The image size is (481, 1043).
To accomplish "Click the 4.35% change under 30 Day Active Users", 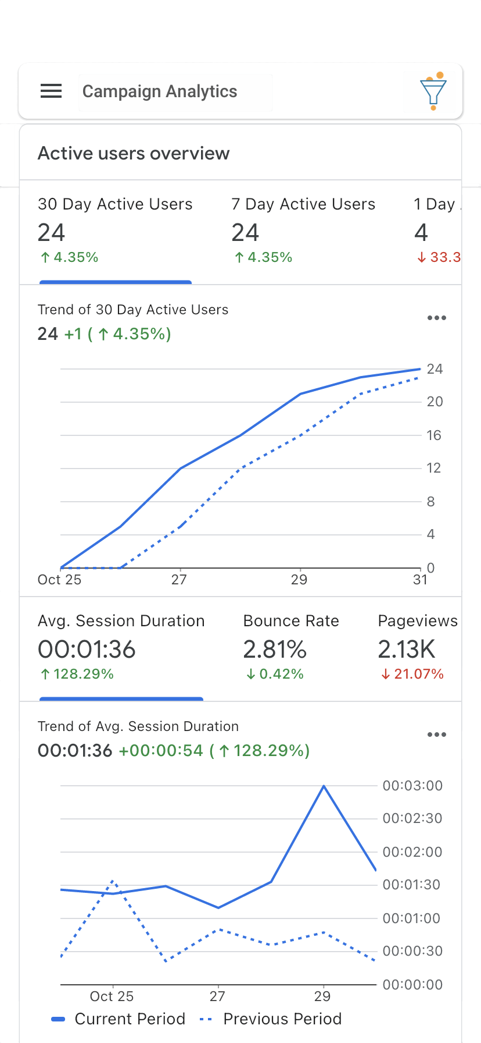I will [69, 257].
